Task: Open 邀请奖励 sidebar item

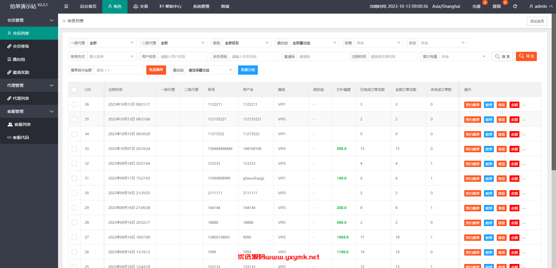Action: click(x=29, y=72)
